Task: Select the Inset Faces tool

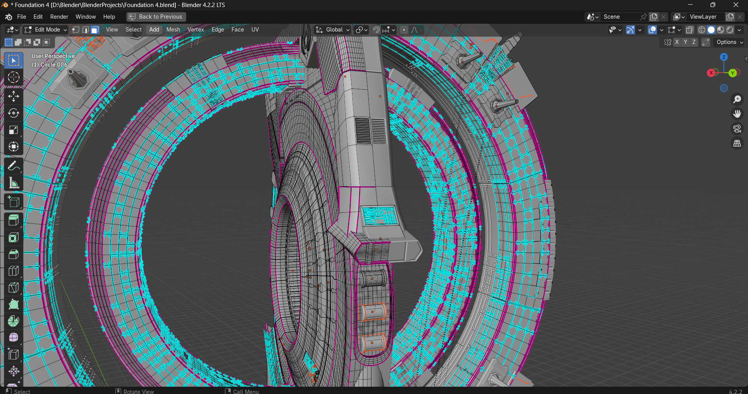Action: pyautogui.click(x=14, y=237)
